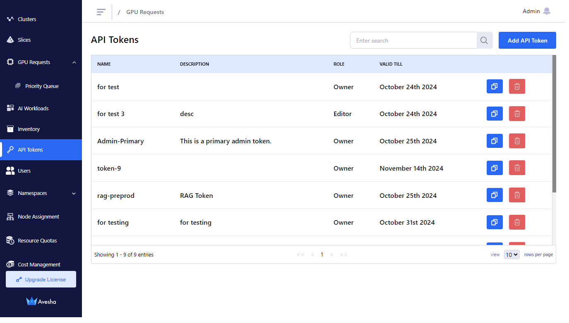The width and height of the screenshot is (569, 323).
Task: Click the Node Assignment icon
Action: (x=10, y=216)
